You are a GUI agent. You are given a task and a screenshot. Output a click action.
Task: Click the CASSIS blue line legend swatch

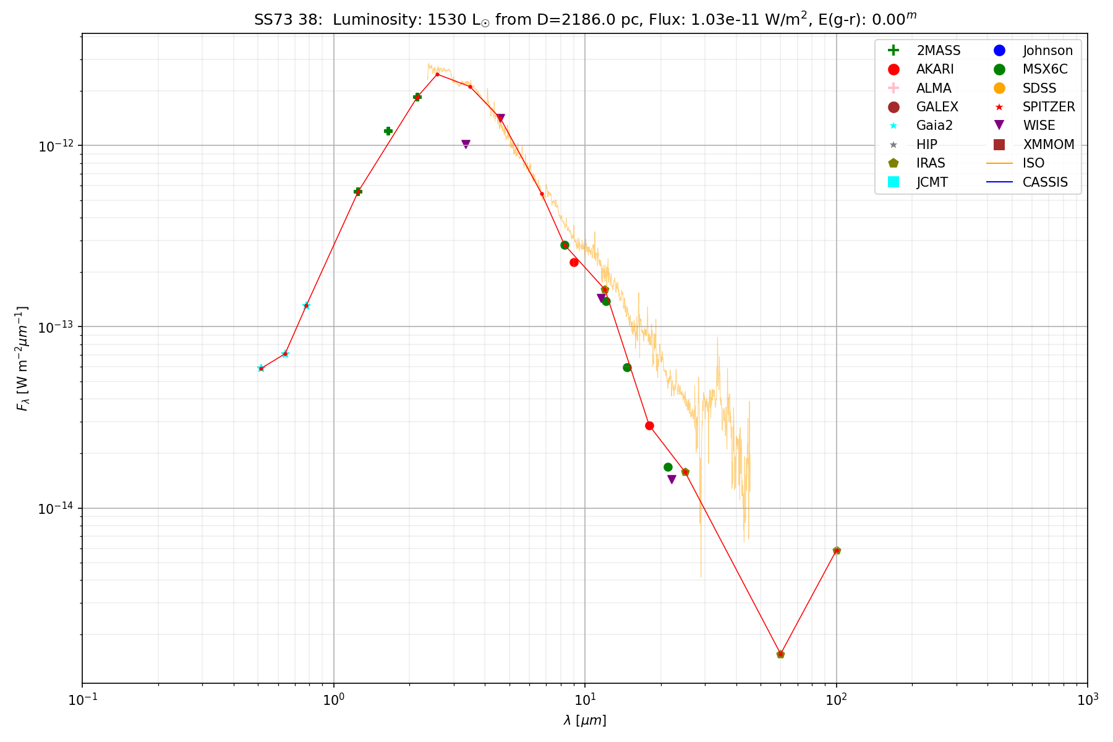coord(999,182)
